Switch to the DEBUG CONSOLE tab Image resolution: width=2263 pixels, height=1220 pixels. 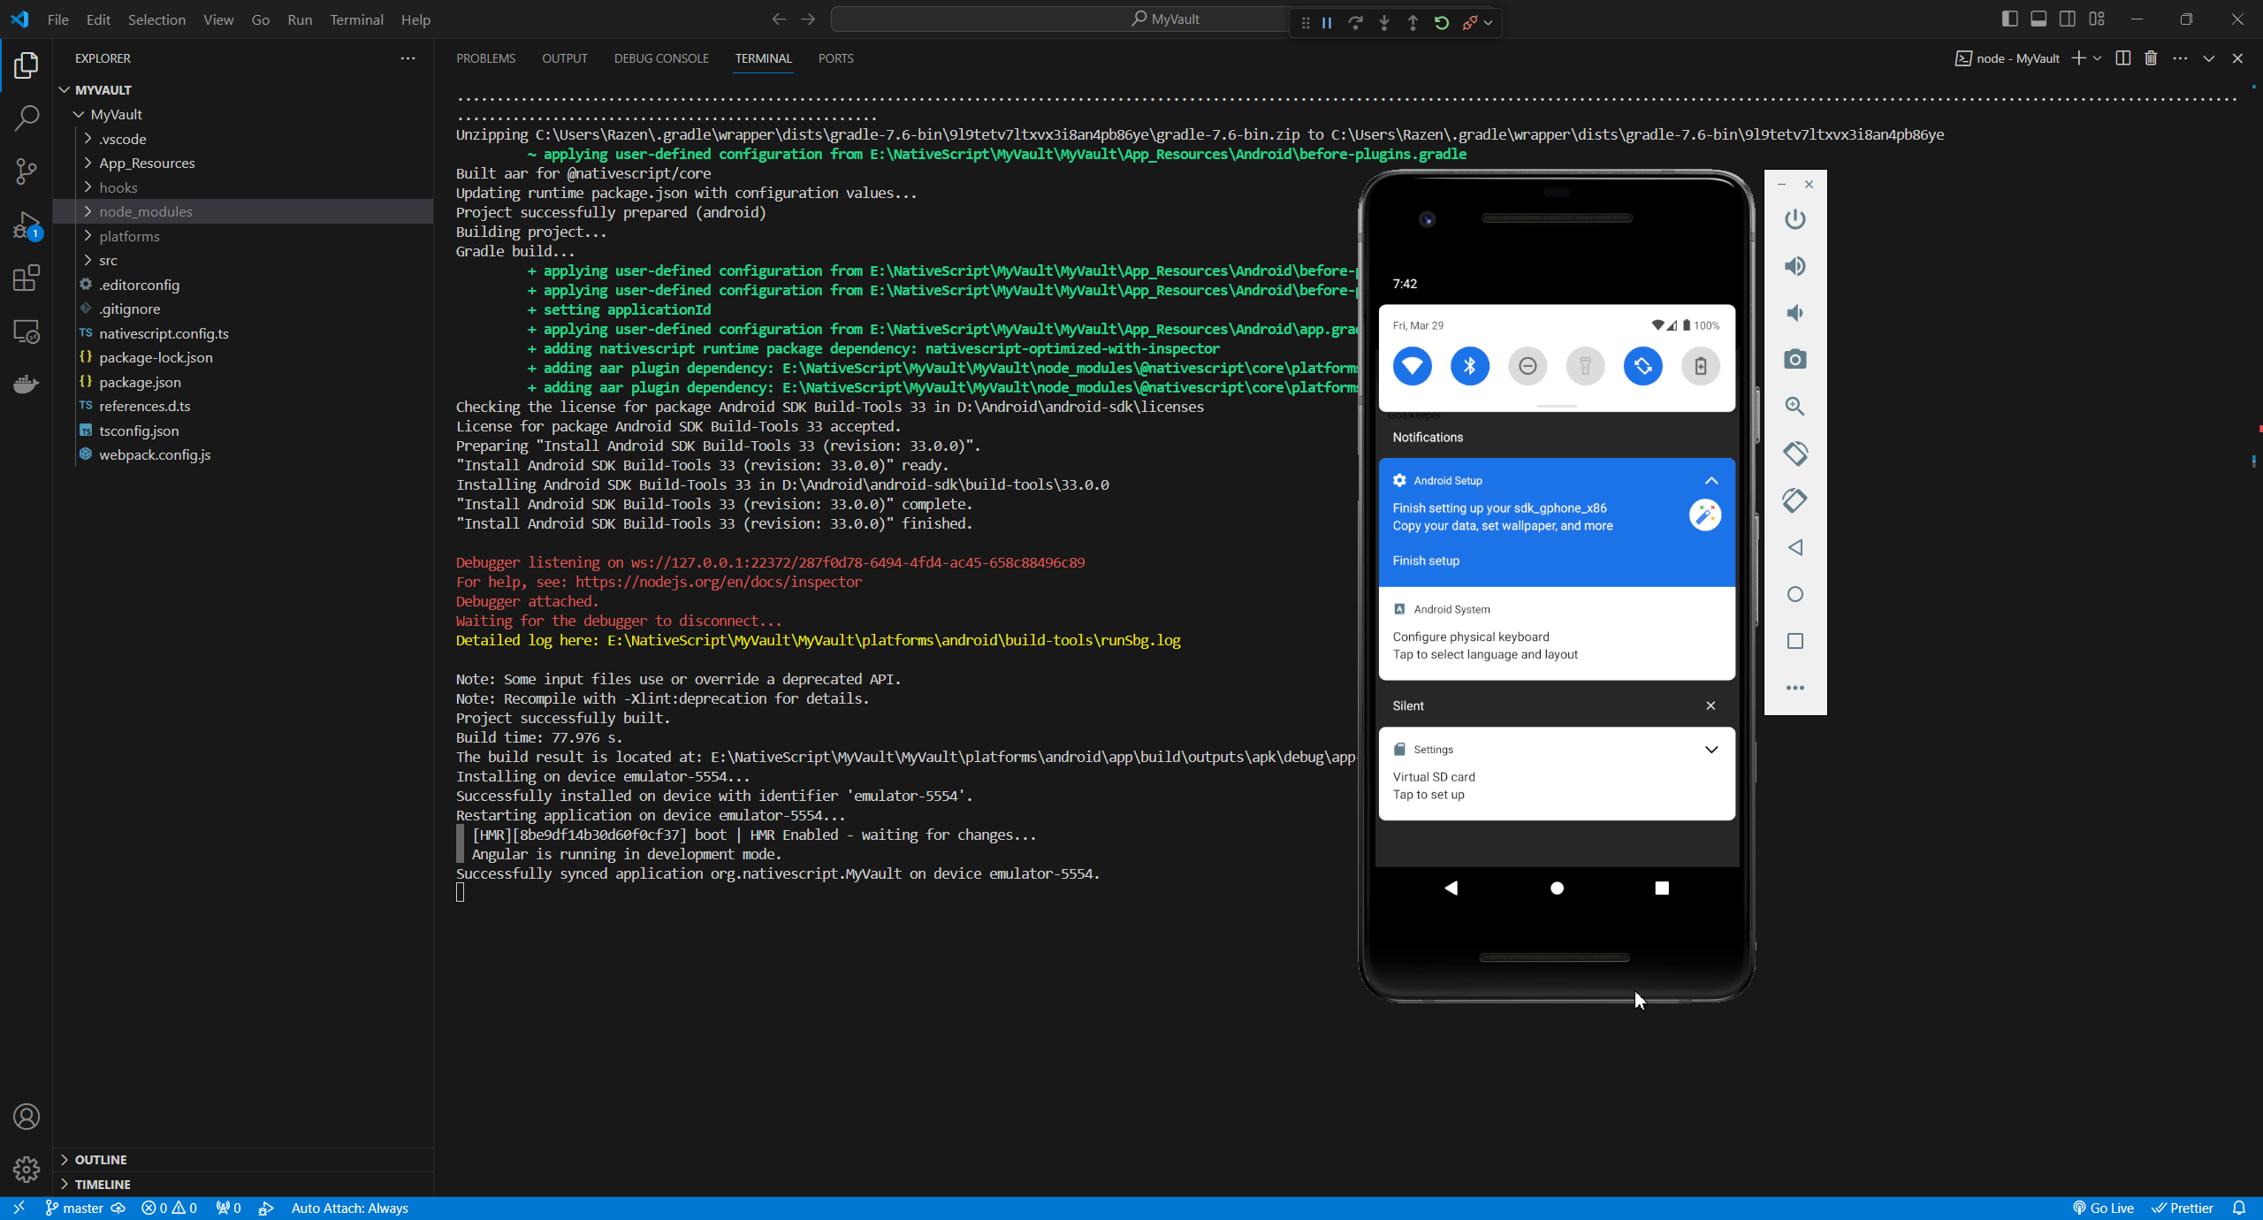pos(660,58)
